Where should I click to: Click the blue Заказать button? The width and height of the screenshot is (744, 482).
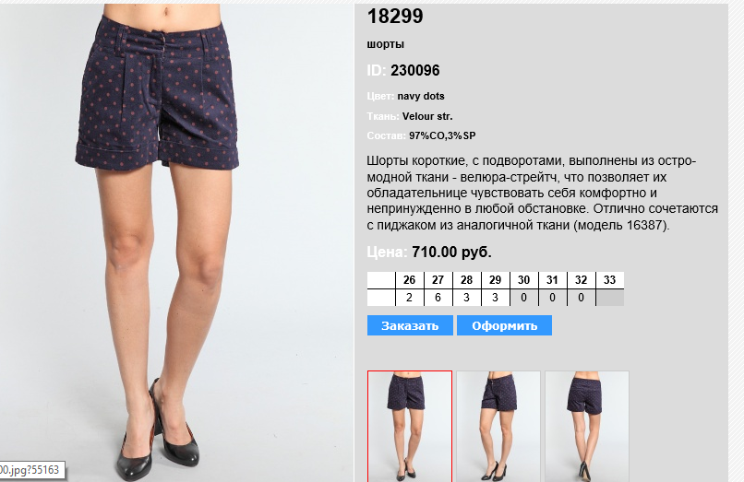click(x=410, y=325)
